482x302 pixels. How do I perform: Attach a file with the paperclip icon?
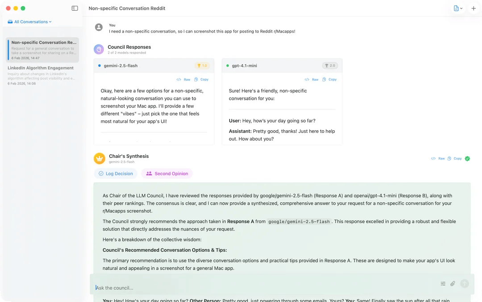pos(453,283)
